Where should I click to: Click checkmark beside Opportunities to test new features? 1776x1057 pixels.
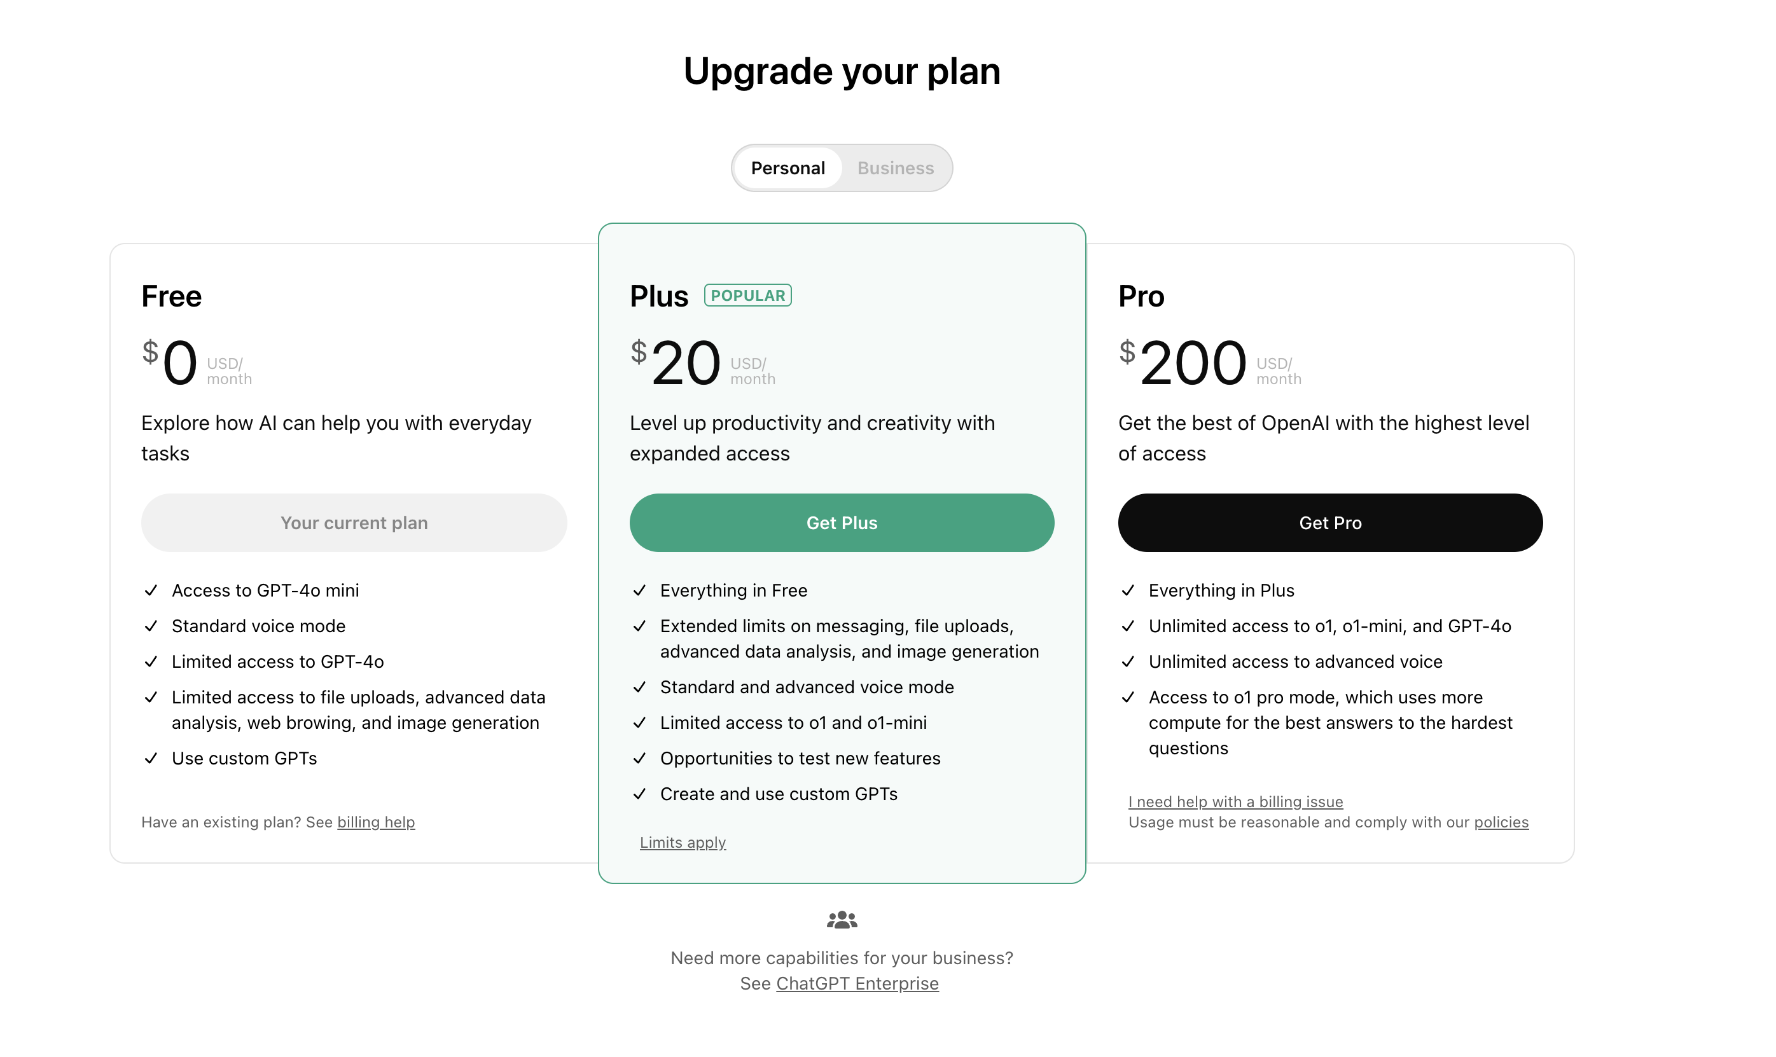pyautogui.click(x=639, y=759)
